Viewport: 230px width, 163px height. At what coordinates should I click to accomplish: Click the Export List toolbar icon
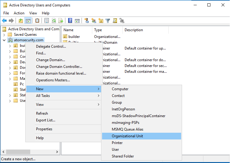point(61,21)
